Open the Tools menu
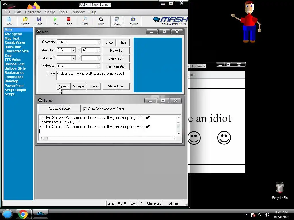 pos(63,12)
